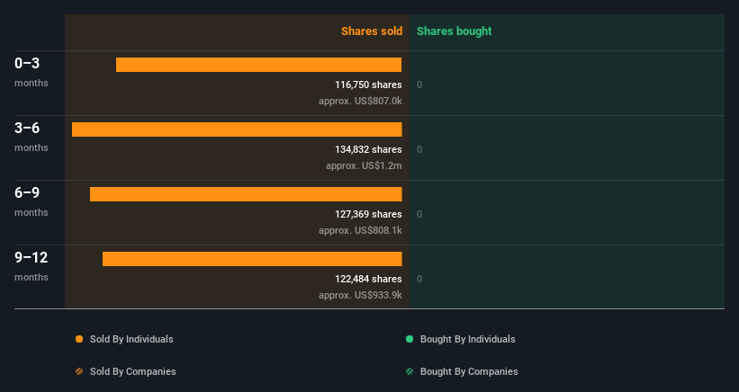Click the 122,484 shares value
The image size is (739, 392).
click(368, 279)
